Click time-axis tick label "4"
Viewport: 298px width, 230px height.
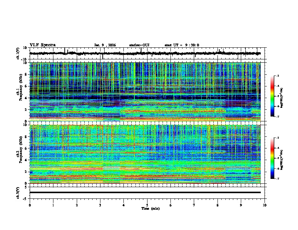124,205
